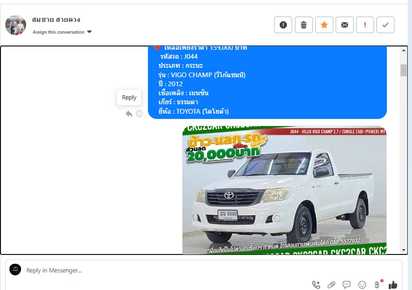The width and height of the screenshot is (412, 290).
Task: Start a call with phone-plus icon
Action: point(316,284)
